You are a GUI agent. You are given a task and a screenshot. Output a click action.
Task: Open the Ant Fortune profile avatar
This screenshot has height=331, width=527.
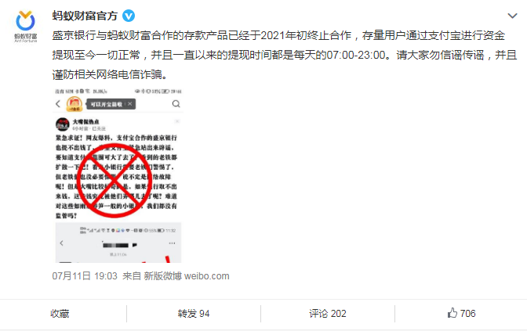(x=26, y=26)
